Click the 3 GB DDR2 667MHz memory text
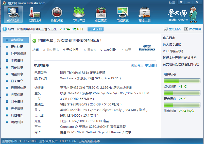Screen dimensions: 204x144 pyautogui.click(x=77, y=99)
